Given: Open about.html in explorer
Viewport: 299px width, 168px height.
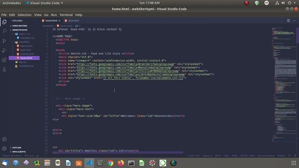Looking at the screenshot, I should 26,46.
